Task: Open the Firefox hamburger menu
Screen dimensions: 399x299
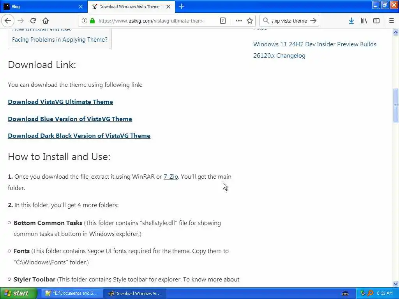Action: pyautogui.click(x=392, y=21)
